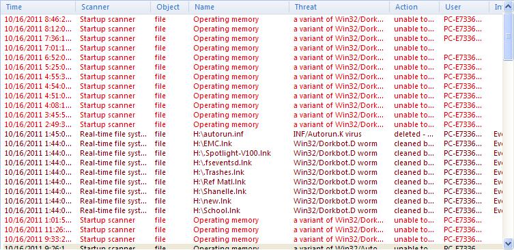
Task: Click 'Startup scanner' in the 11:26 row
Action: (x=108, y=230)
